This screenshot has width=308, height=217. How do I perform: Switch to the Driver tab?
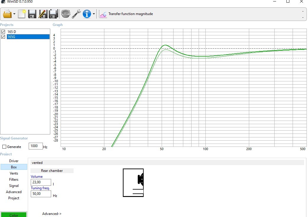(x=14, y=161)
